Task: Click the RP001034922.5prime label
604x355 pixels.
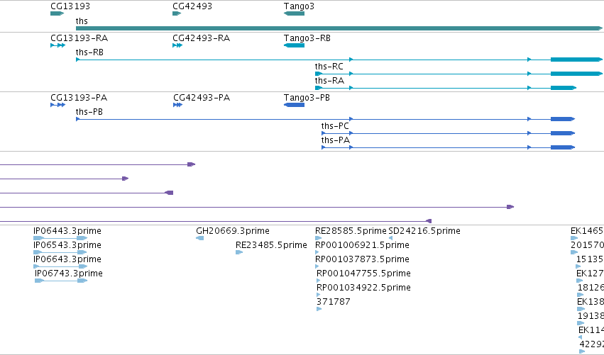Action: click(363, 288)
